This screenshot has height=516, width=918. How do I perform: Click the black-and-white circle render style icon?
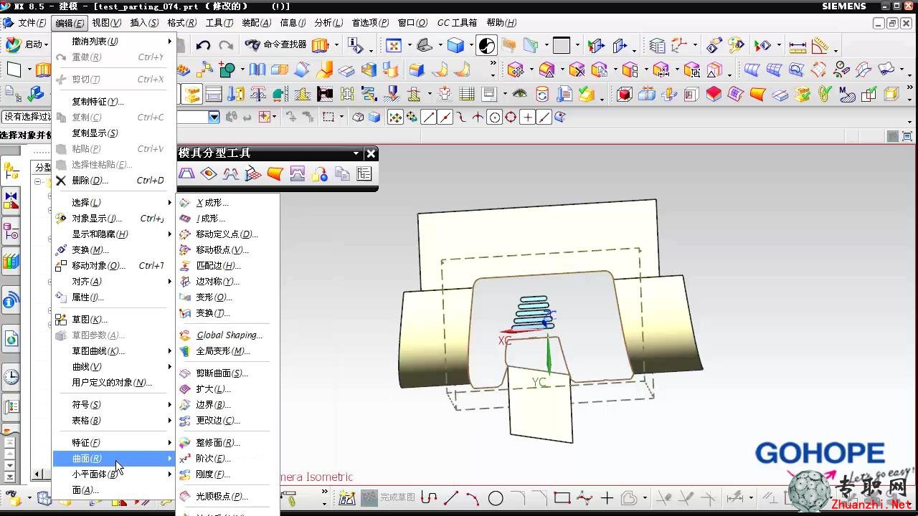pyautogui.click(x=486, y=46)
